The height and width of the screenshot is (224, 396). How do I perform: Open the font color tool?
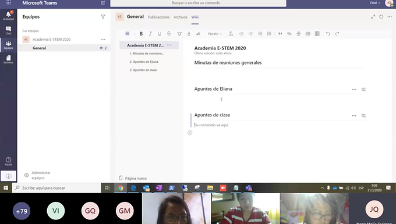click(x=189, y=34)
